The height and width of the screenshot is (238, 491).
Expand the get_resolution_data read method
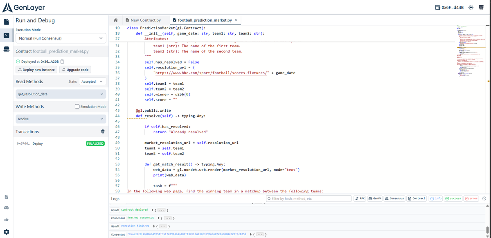click(x=61, y=94)
